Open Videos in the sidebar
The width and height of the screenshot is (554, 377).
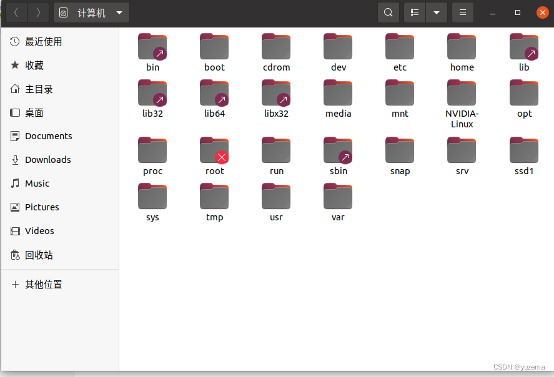point(60,230)
